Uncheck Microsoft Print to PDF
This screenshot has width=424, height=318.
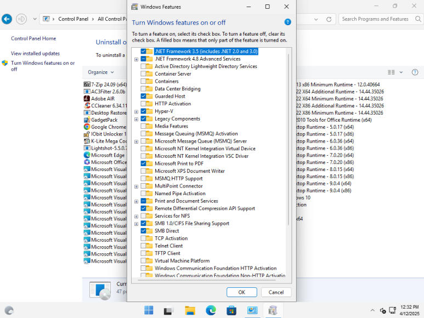coord(143,163)
